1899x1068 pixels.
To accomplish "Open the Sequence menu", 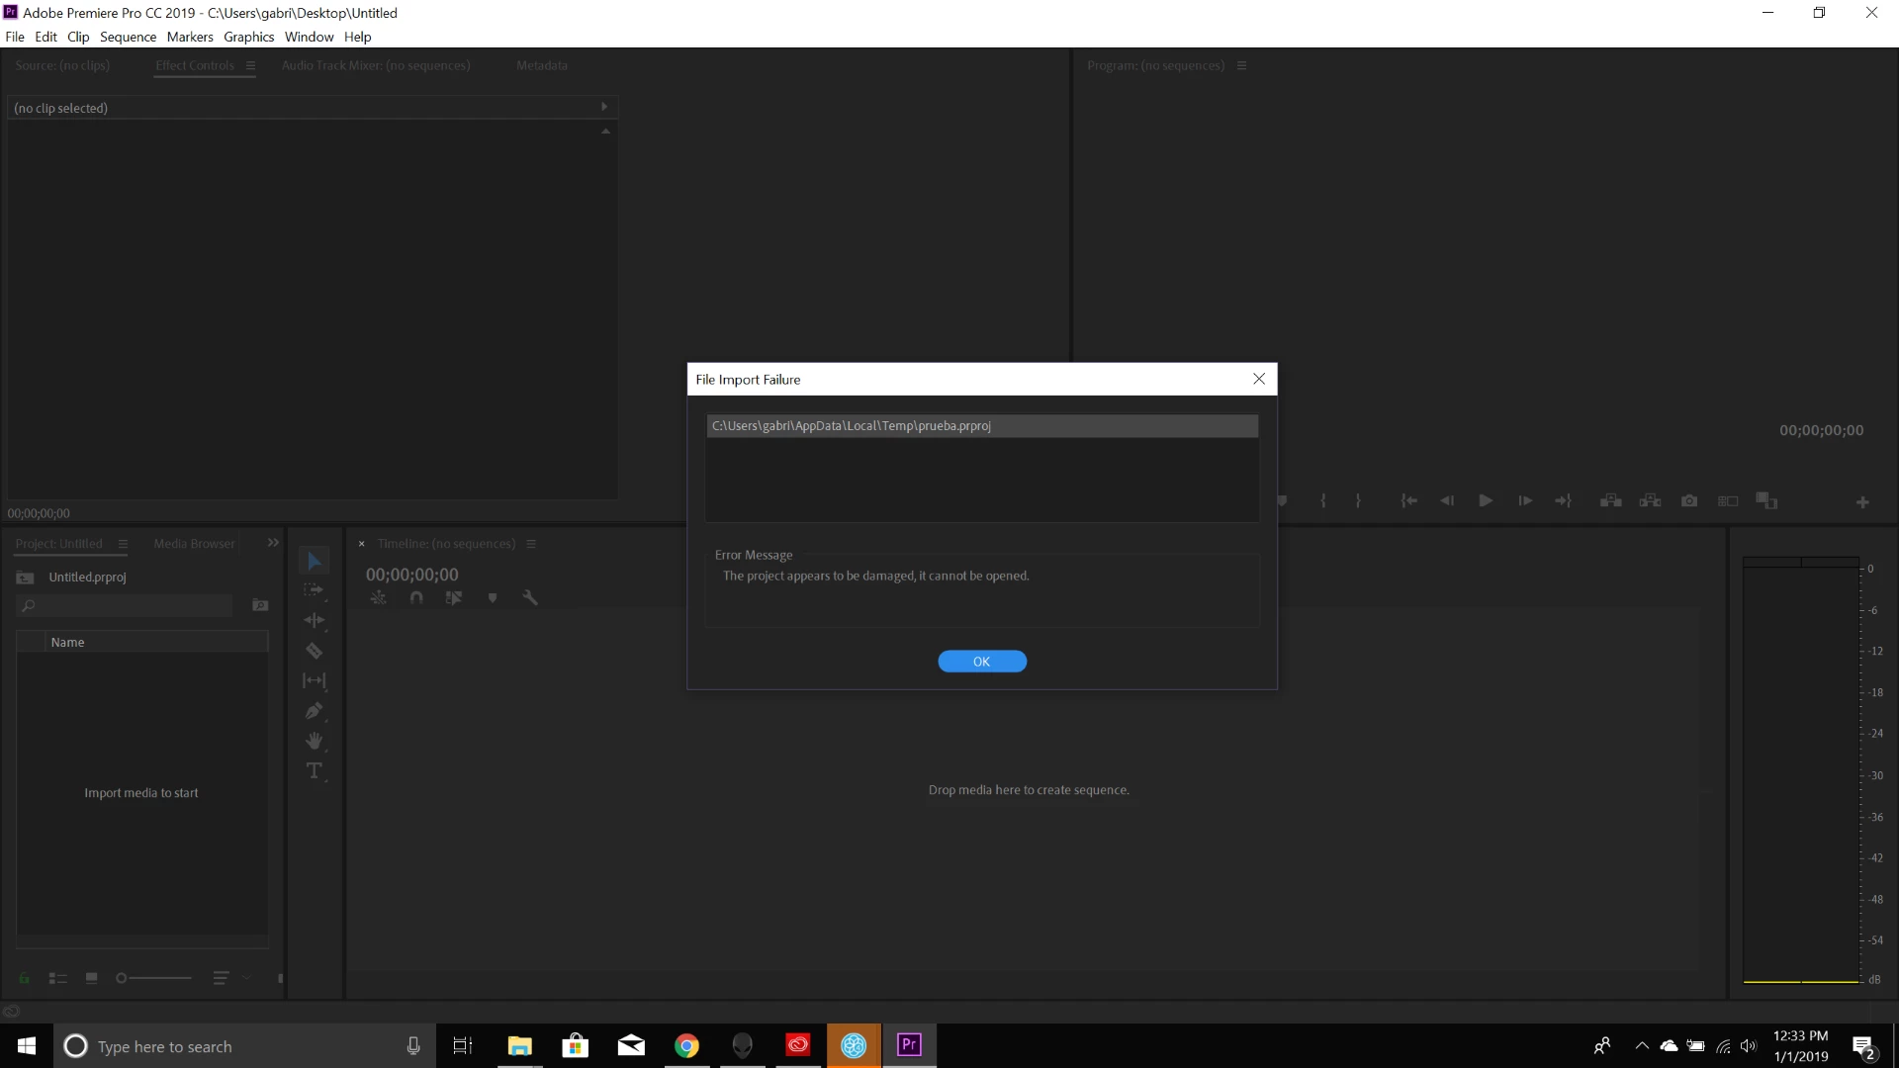I will pyautogui.click(x=128, y=37).
